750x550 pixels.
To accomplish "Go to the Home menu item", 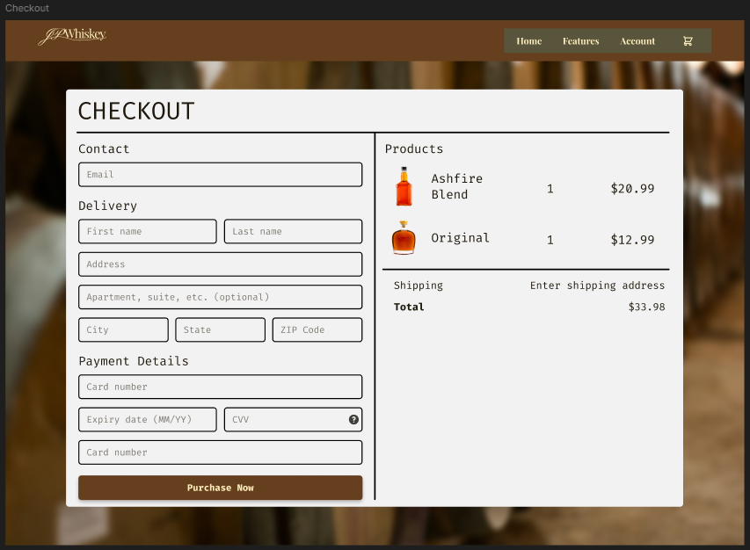I will (x=529, y=41).
